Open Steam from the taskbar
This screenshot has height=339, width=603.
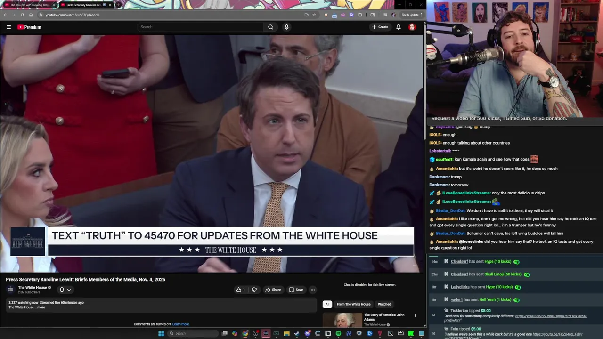click(297, 333)
